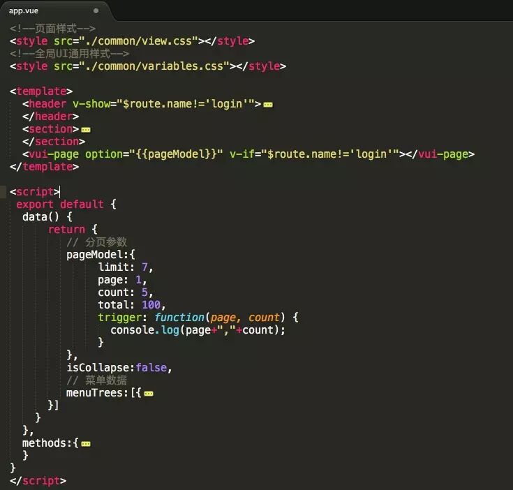Screen dimensions: 513x490
Task: Click the closing header tag line
Action: point(51,117)
